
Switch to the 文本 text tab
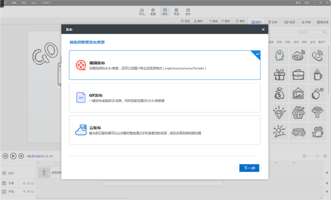[x=273, y=22]
